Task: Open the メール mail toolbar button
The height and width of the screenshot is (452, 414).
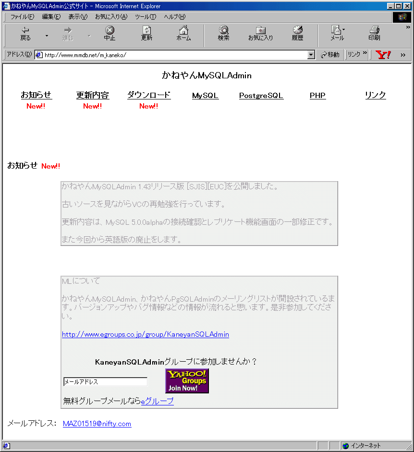Action: (337, 34)
